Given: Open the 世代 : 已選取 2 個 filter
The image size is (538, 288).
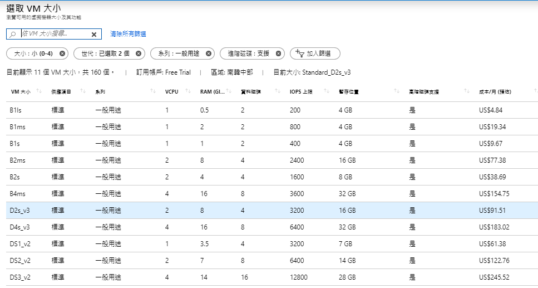Looking at the screenshot, I should [105, 53].
